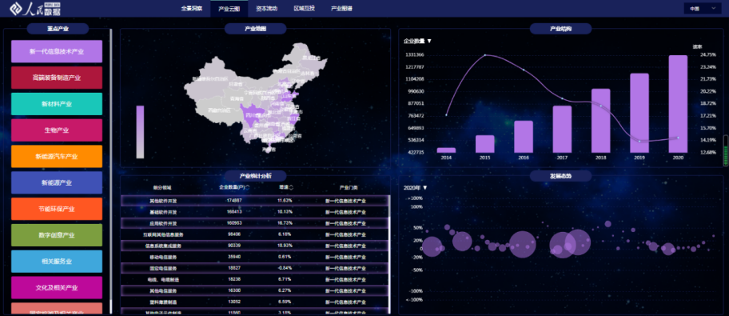Click the 2015 growth-rate line point
This screenshot has height=316, width=729.
click(485, 55)
